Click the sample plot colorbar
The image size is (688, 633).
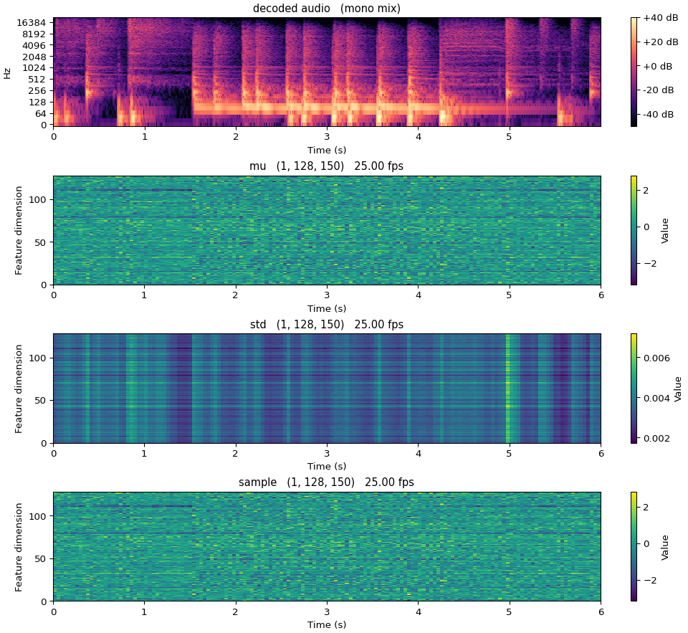tap(634, 546)
